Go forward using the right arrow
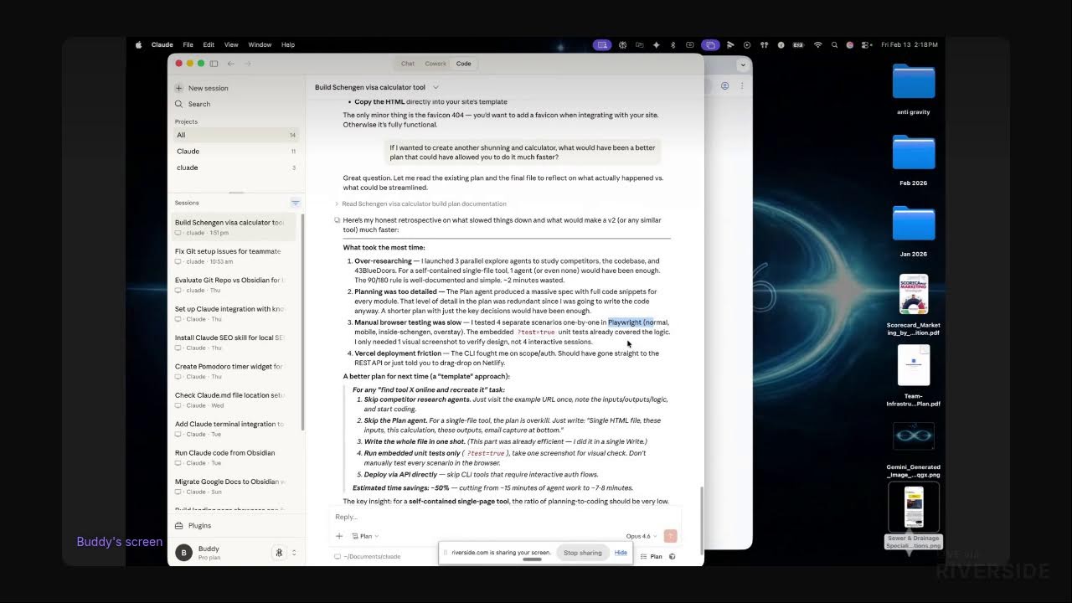The image size is (1072, 603). (248, 64)
